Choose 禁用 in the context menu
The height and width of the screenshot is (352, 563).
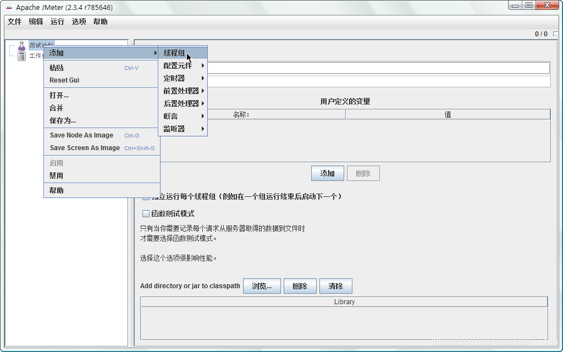point(102,175)
